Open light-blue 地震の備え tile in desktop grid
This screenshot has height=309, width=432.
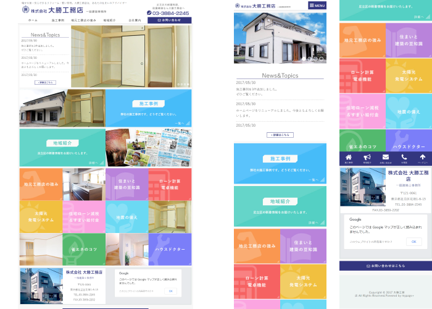tap(127, 217)
